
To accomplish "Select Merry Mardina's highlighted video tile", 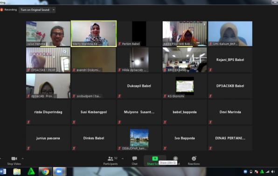I will pyautogui.click(x=94, y=34).
